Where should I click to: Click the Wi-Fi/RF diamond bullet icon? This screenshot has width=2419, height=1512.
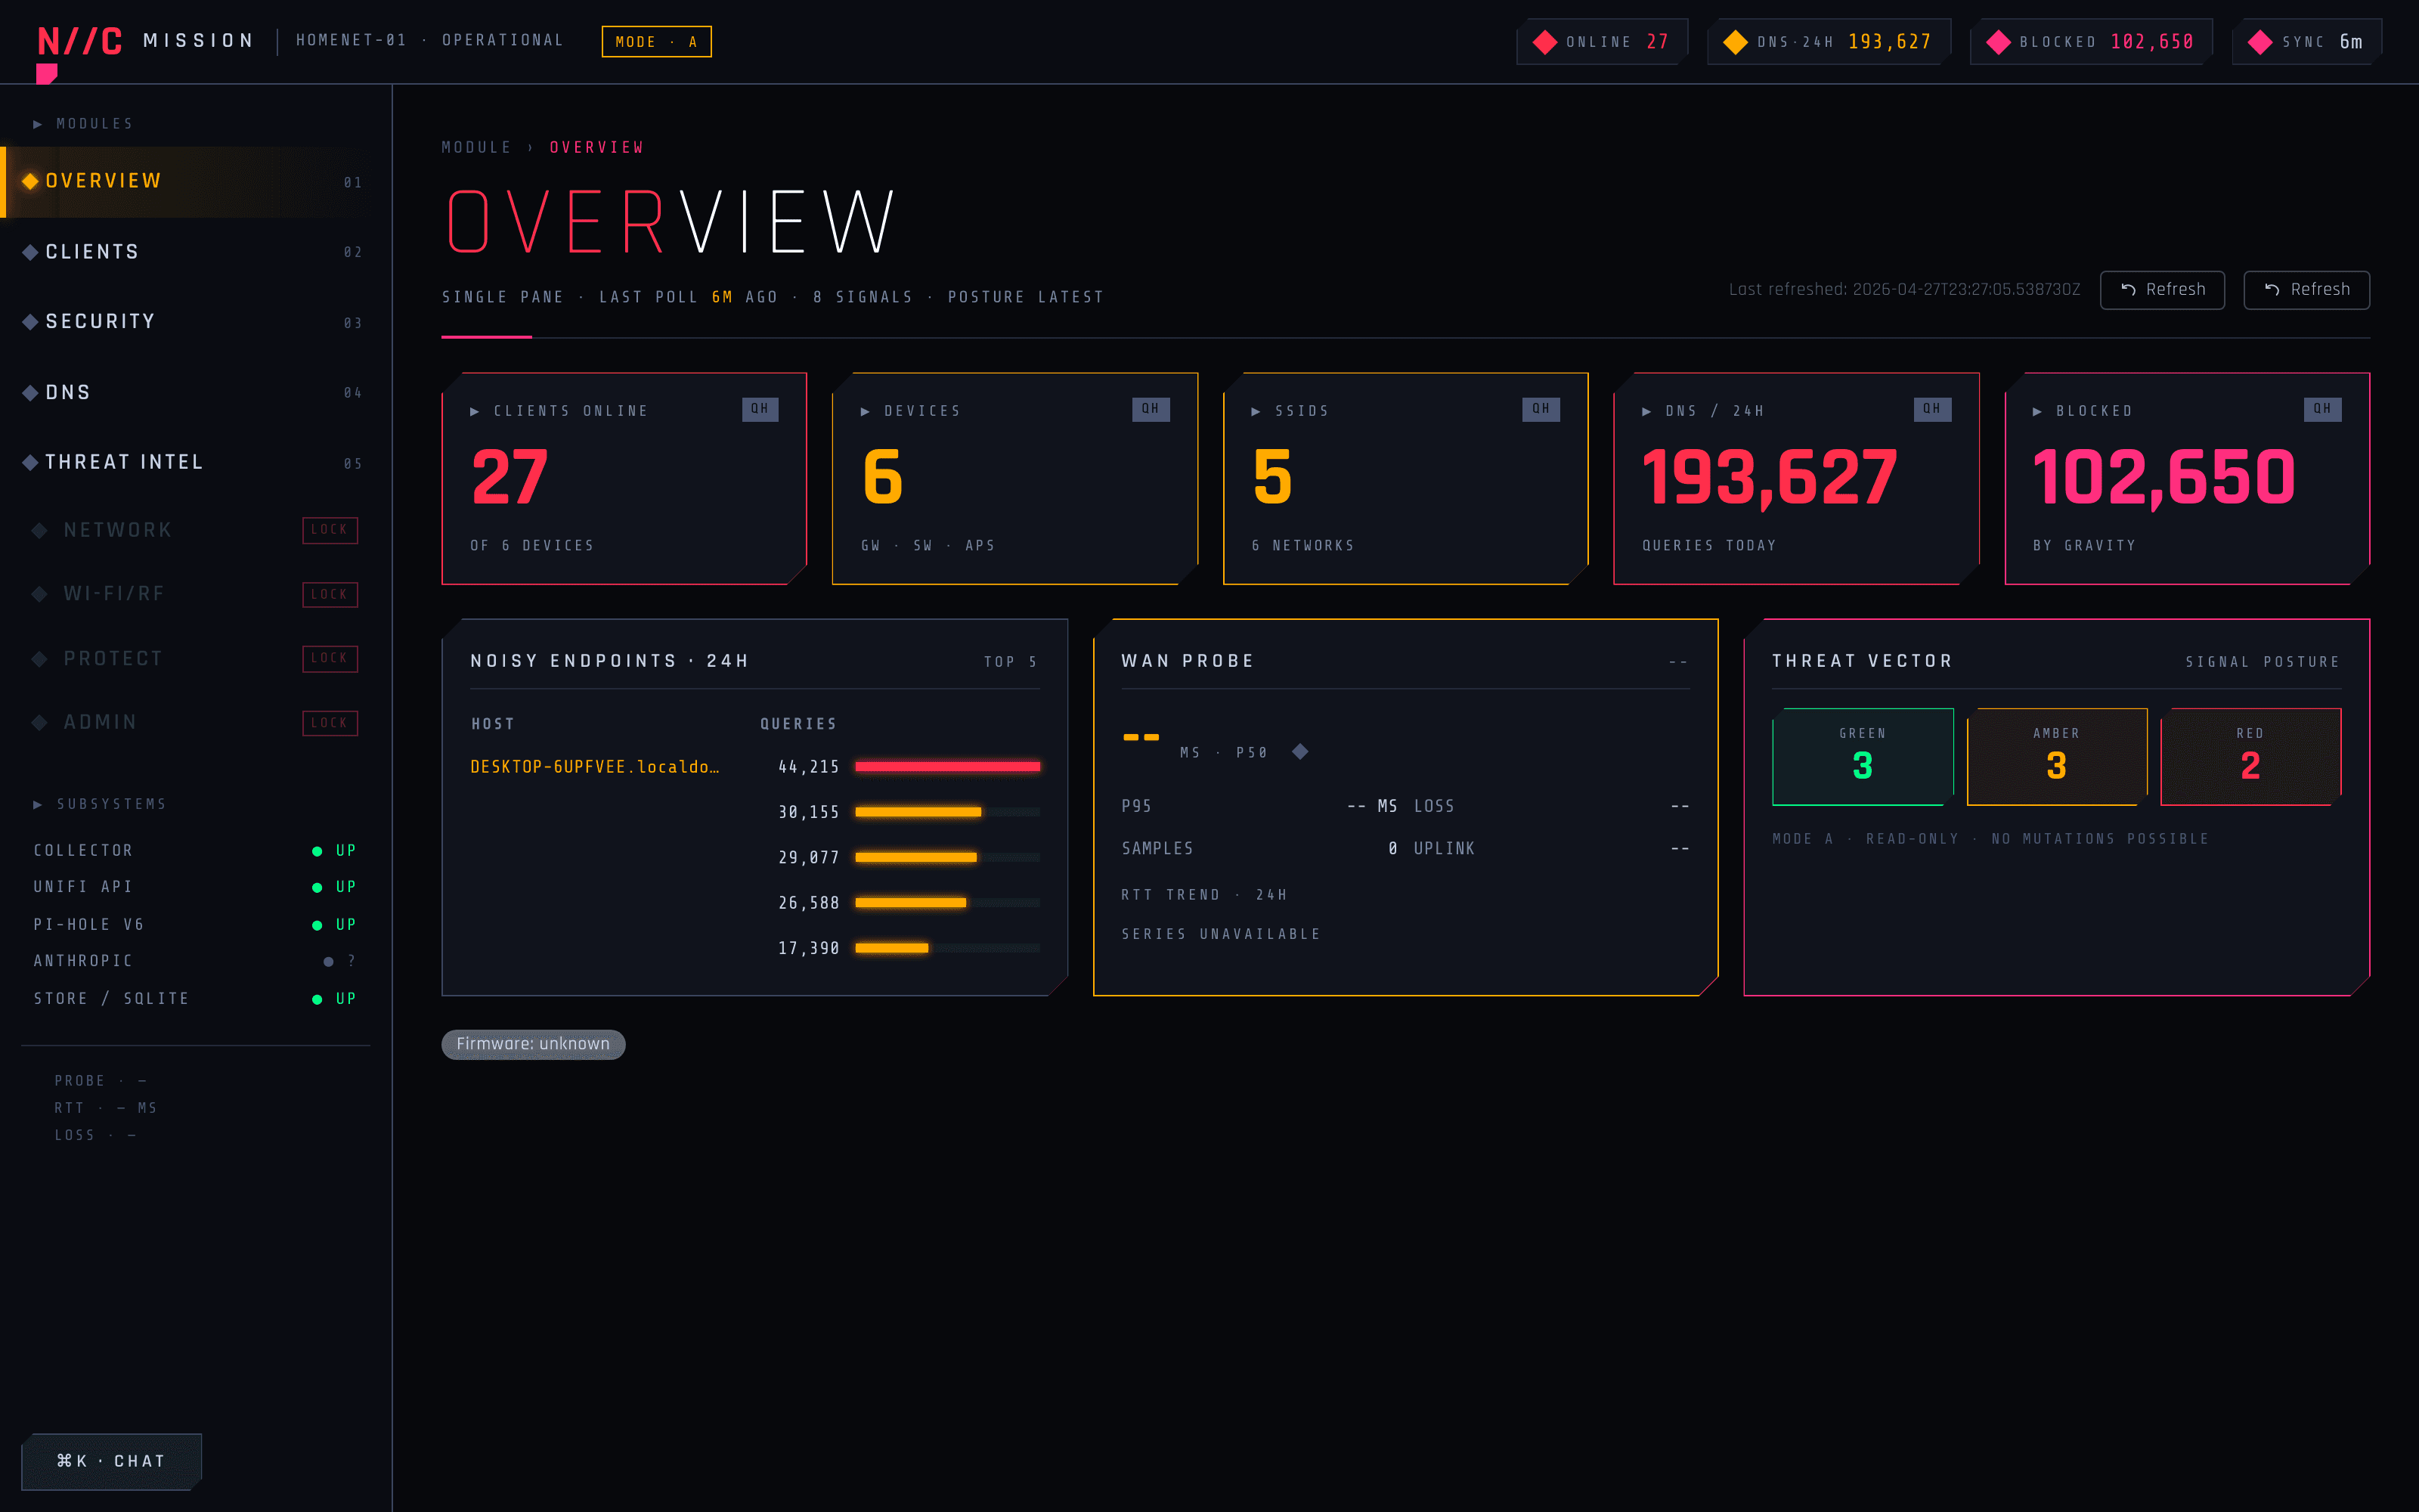pos(39,594)
